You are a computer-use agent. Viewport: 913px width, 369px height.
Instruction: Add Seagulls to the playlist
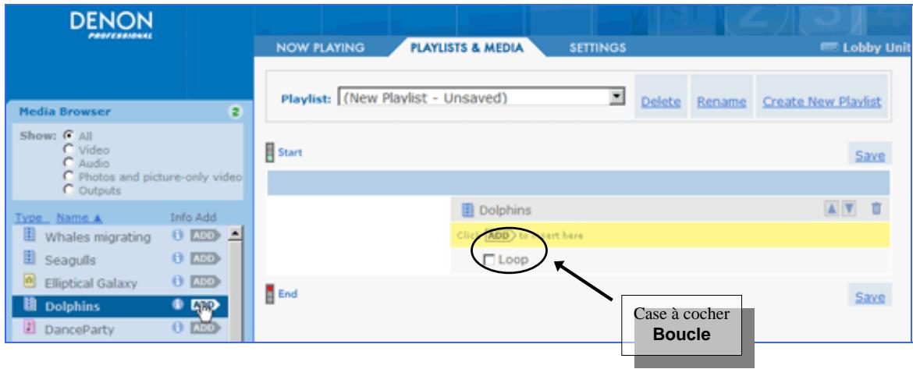coord(205,259)
